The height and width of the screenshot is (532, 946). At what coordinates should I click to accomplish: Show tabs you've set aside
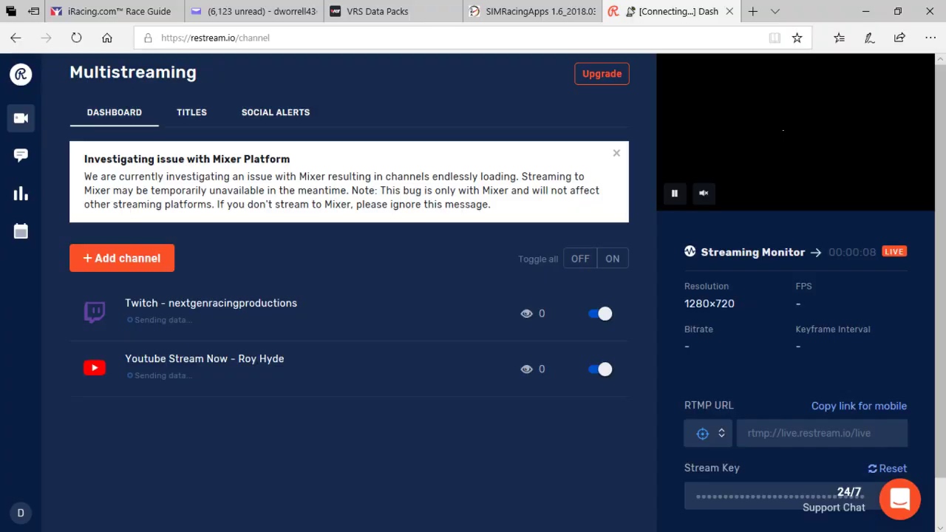11,11
